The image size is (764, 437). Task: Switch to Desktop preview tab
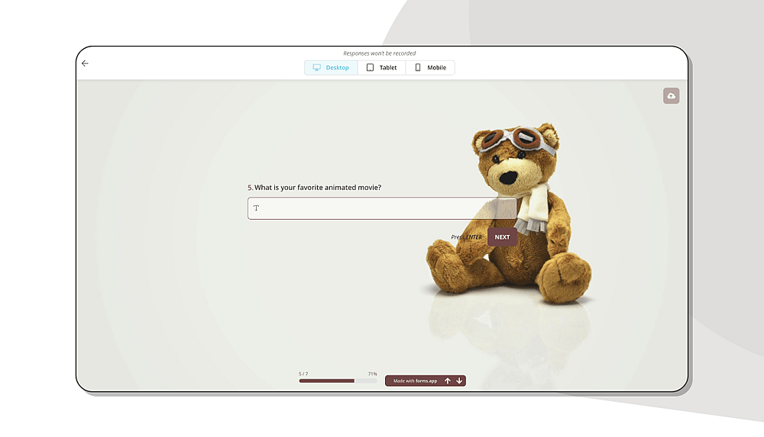pos(331,68)
